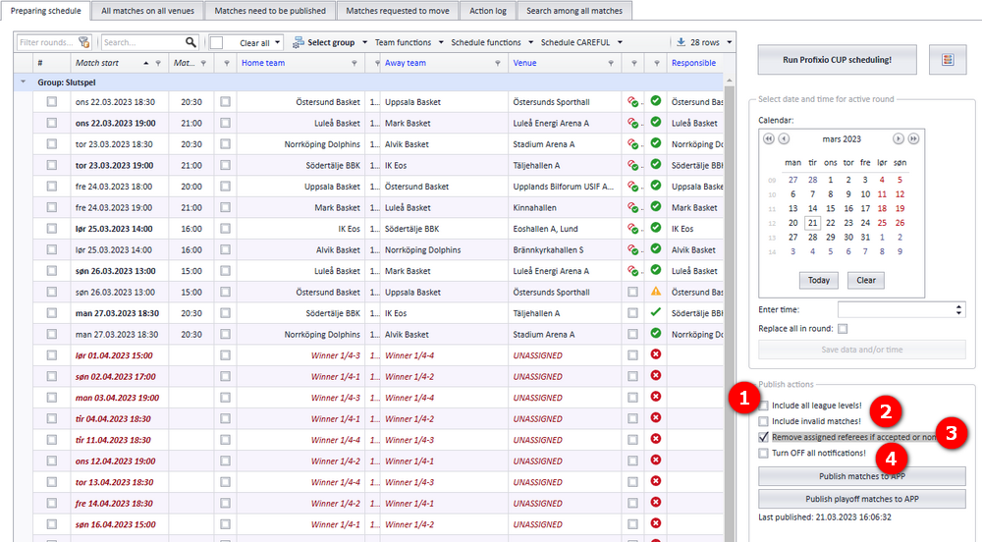This screenshot has height=542, width=982.
Task: Click the icon button beside Run Profixio CUP scheduling
Action: point(948,60)
